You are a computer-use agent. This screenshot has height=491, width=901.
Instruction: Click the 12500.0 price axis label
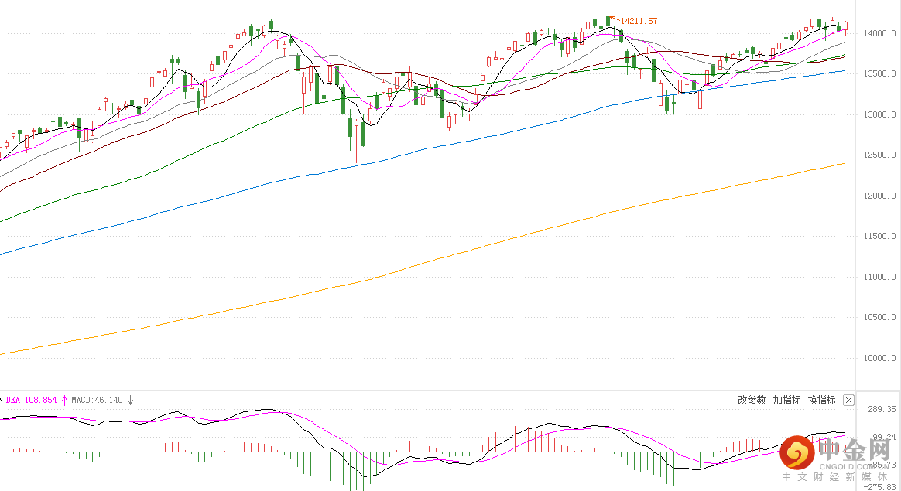point(879,155)
